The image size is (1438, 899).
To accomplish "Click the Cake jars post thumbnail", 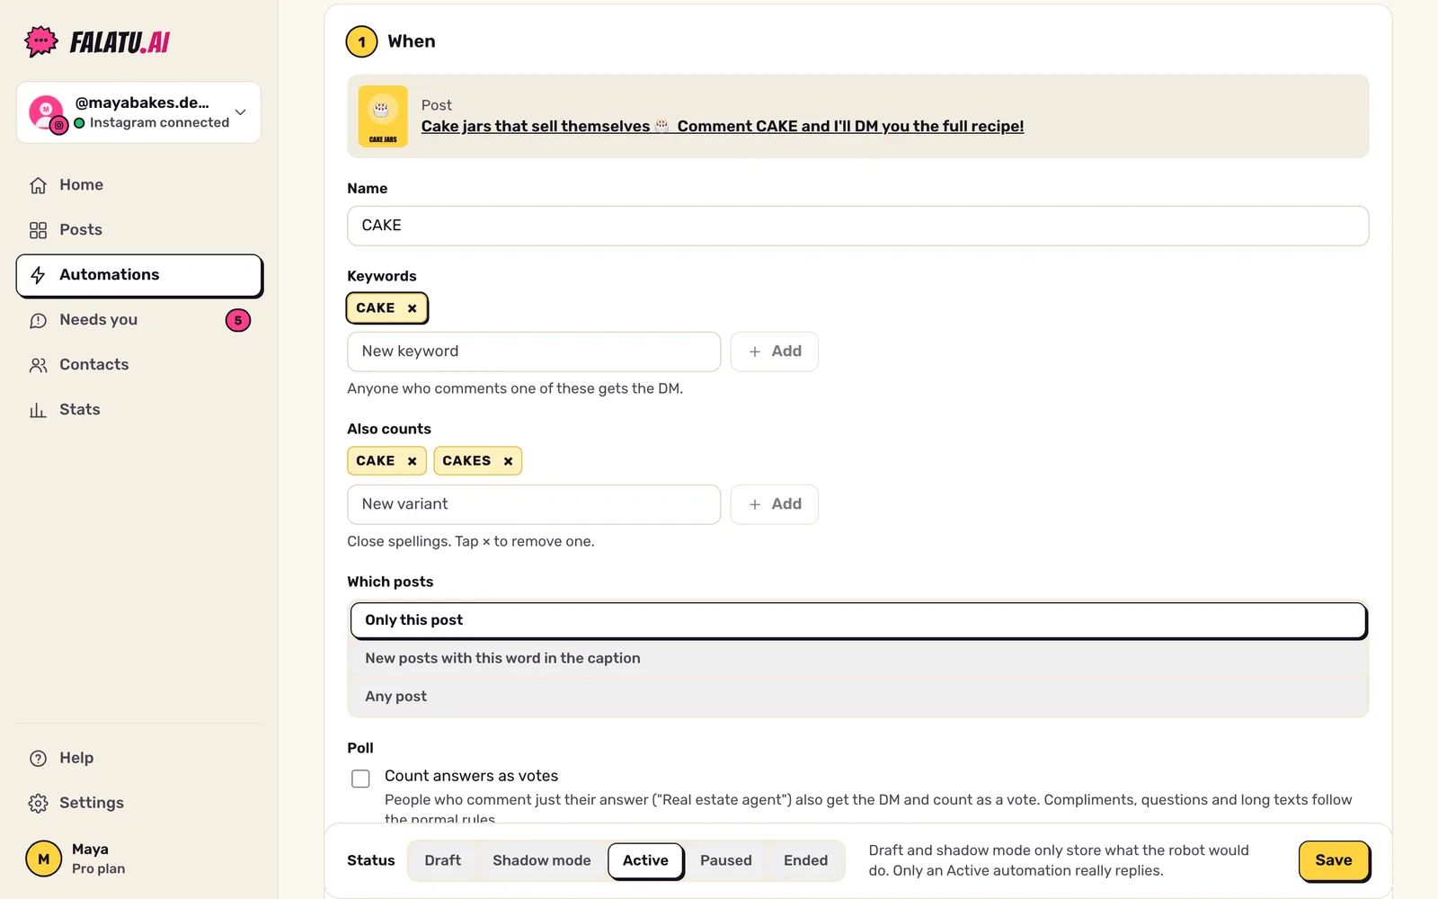I will coord(383,116).
